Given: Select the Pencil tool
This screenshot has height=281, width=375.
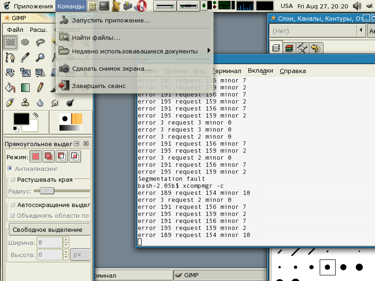Looking at the screenshot, I should point(40,88).
